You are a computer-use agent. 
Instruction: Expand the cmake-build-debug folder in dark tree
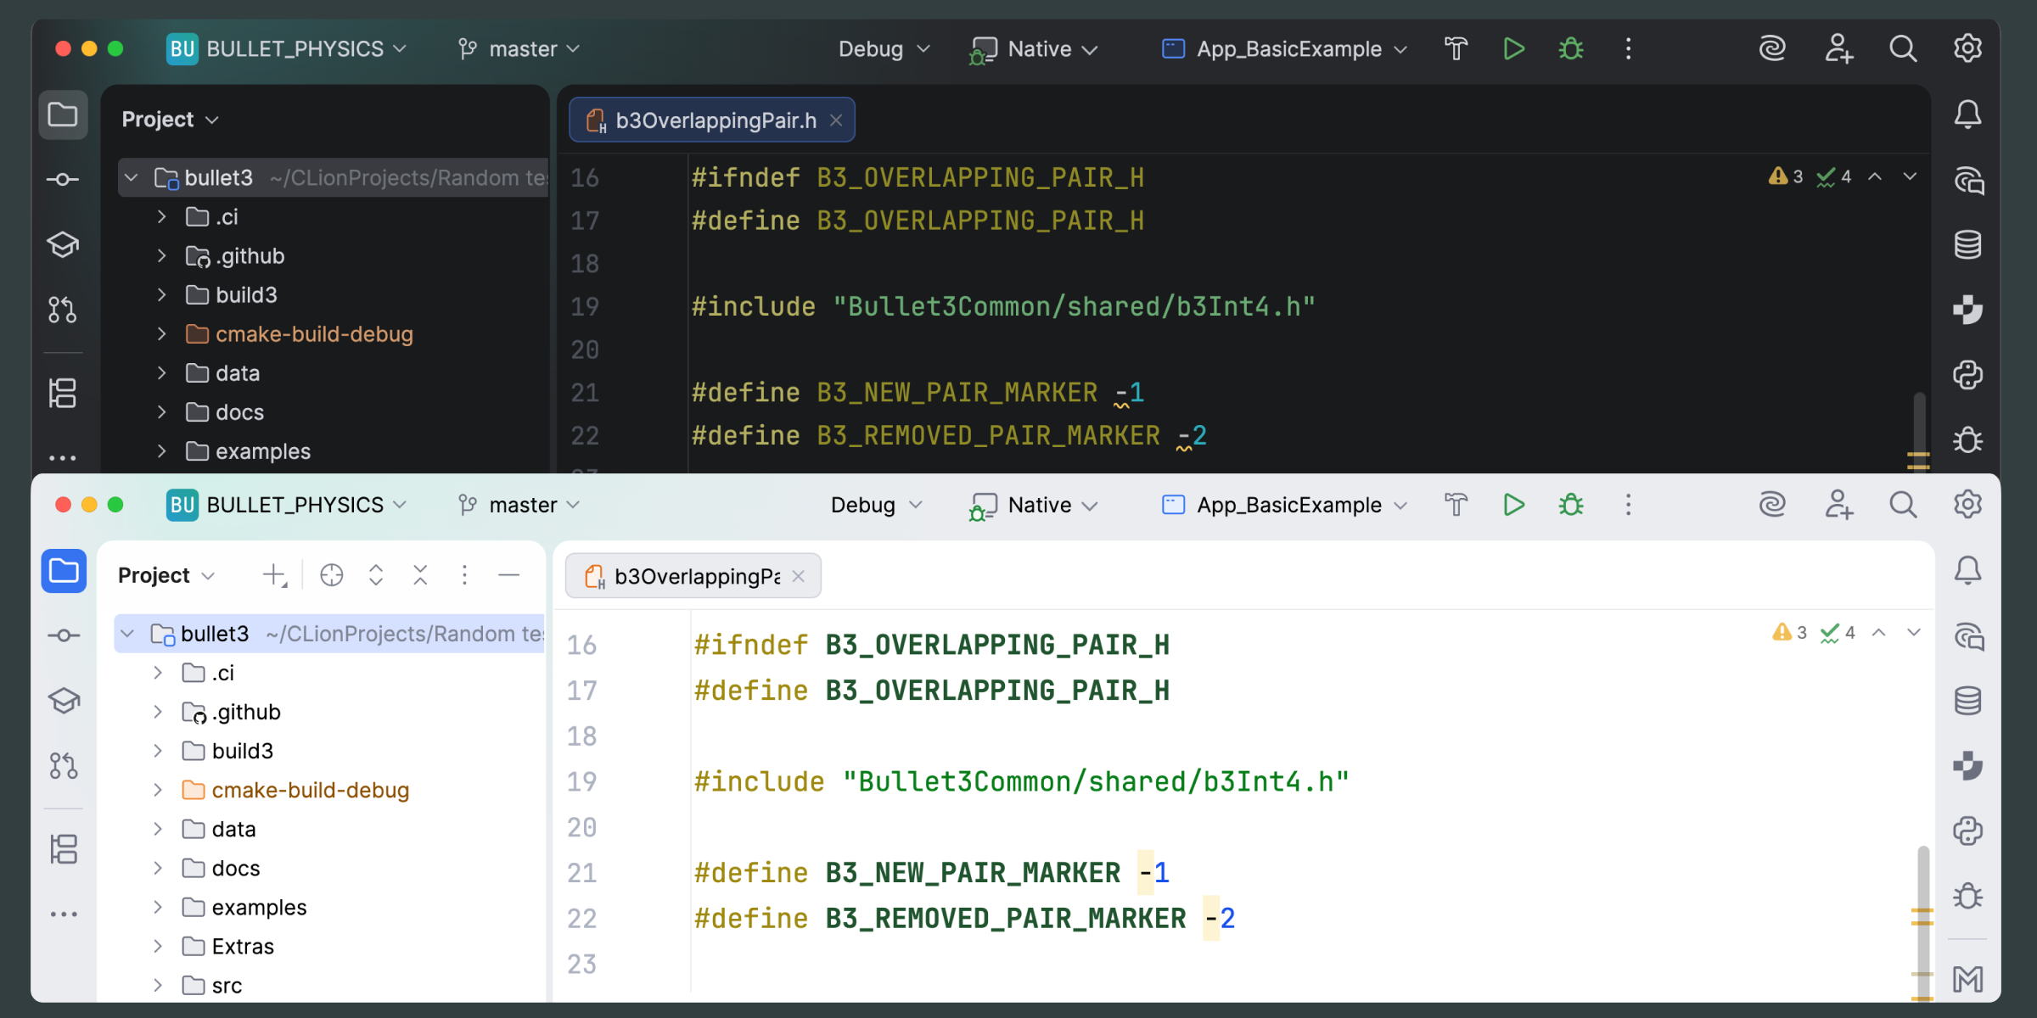(x=161, y=334)
